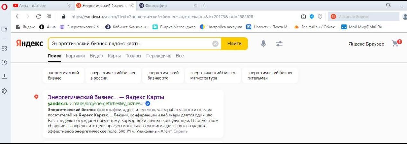The width and height of the screenshot is (407, 144).
Task: Open the Картинки search tab
Action: 75,56
